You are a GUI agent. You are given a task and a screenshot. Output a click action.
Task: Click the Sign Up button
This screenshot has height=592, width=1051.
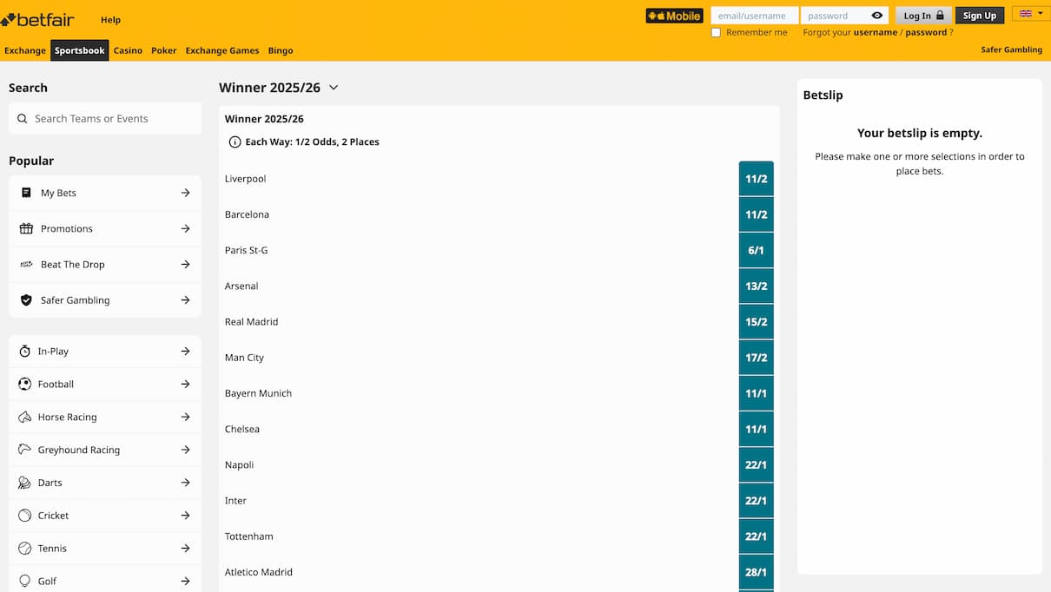(x=980, y=16)
